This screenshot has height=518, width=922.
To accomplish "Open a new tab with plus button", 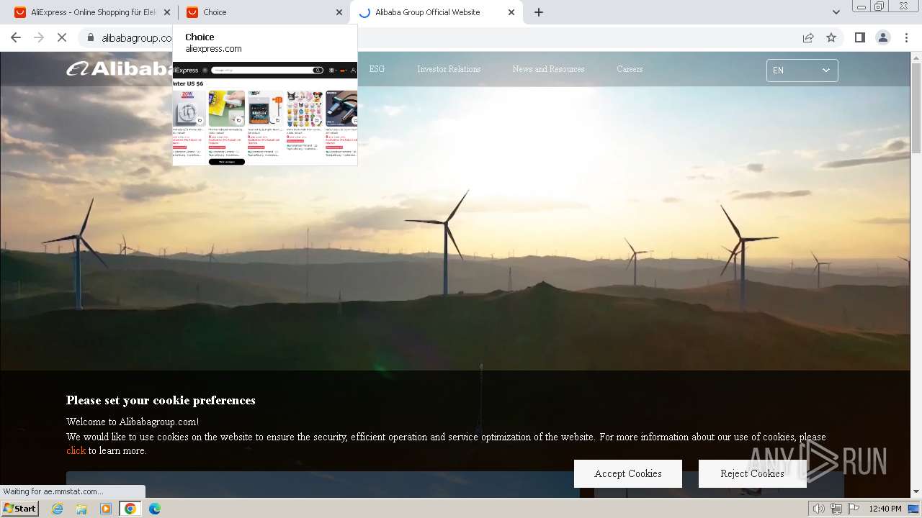I will coord(539,12).
